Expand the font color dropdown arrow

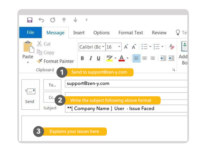127,58
